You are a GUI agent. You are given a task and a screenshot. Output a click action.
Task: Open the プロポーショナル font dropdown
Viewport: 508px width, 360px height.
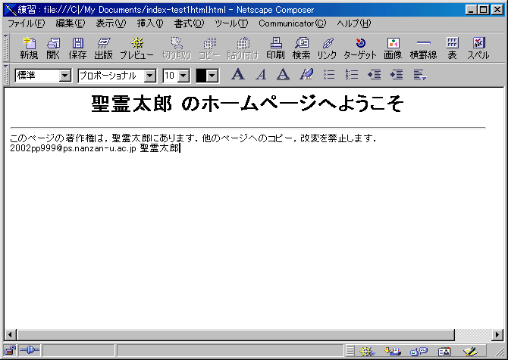149,76
